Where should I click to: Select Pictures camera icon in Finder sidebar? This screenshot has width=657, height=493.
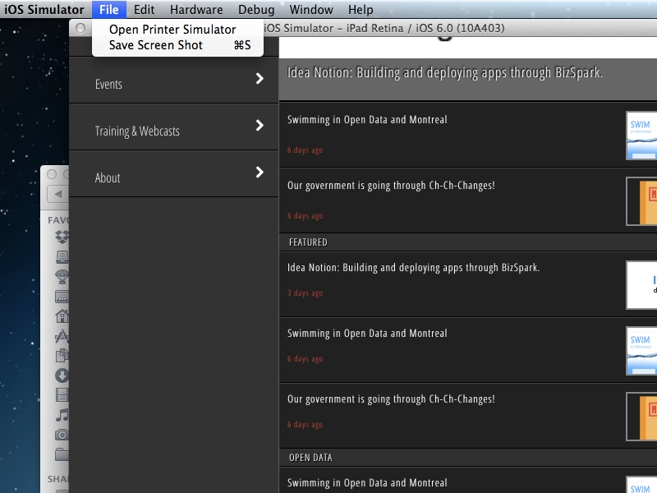coord(62,435)
